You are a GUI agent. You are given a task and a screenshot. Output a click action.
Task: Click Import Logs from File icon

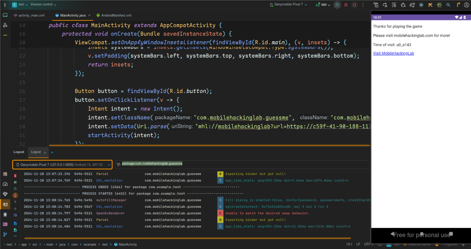pos(15,224)
